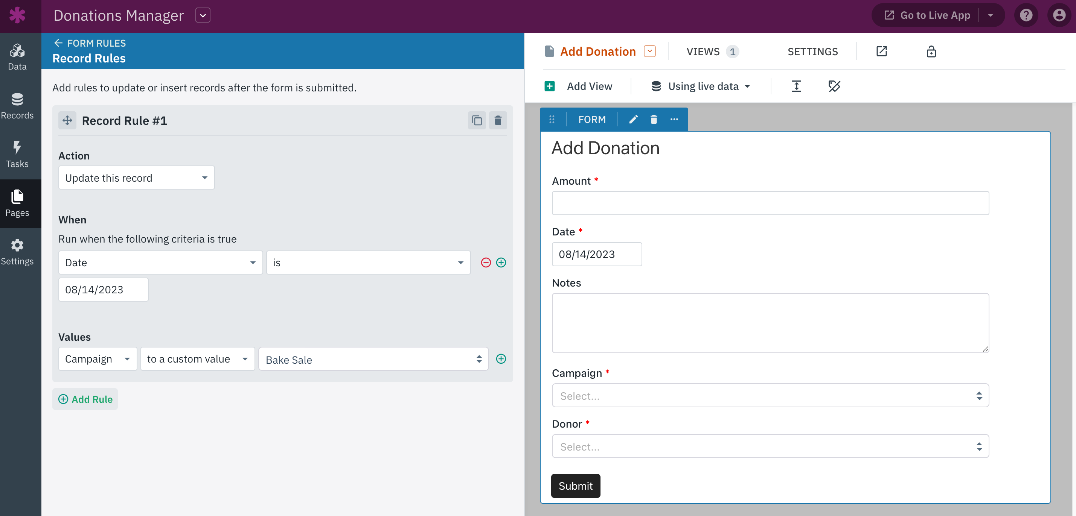Screen dimensions: 1076x516
Task: Add another value with plus icon
Action: (501, 359)
